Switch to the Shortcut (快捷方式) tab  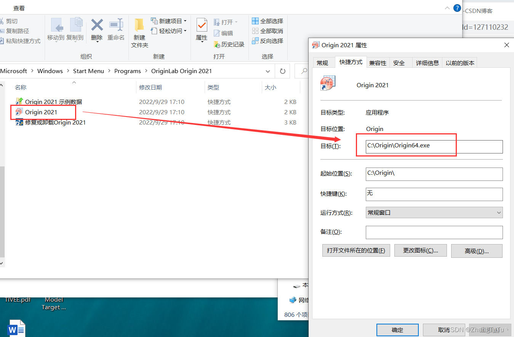(x=351, y=62)
